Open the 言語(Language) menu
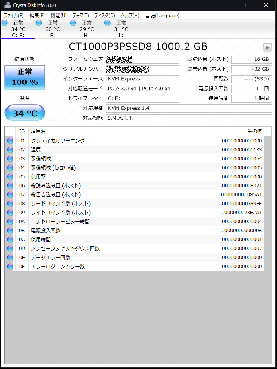Image resolution: width=277 pixels, height=369 pixels. [162, 16]
